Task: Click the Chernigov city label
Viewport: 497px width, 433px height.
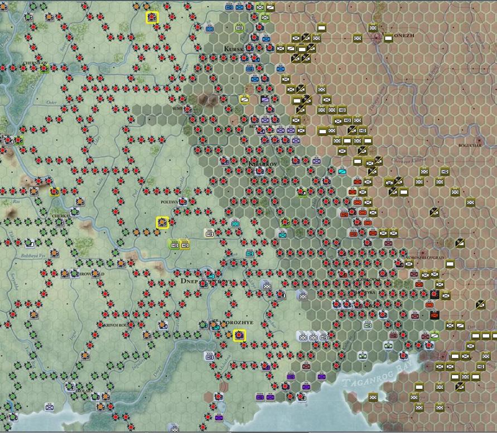Action: [x=35, y=63]
